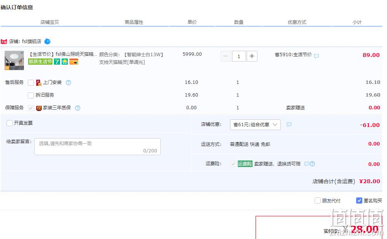The image size is (387, 239).
Task: Click the unit price 5999.00
Action: (x=192, y=54)
